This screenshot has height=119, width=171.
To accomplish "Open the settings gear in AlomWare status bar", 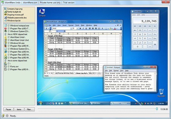I will pyautogui.click(x=7, y=116).
